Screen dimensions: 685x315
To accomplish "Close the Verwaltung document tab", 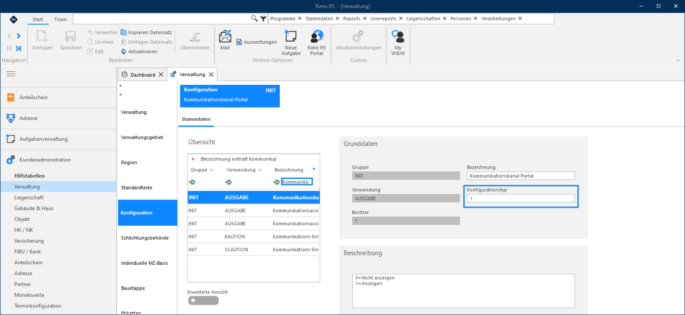I will click(212, 75).
